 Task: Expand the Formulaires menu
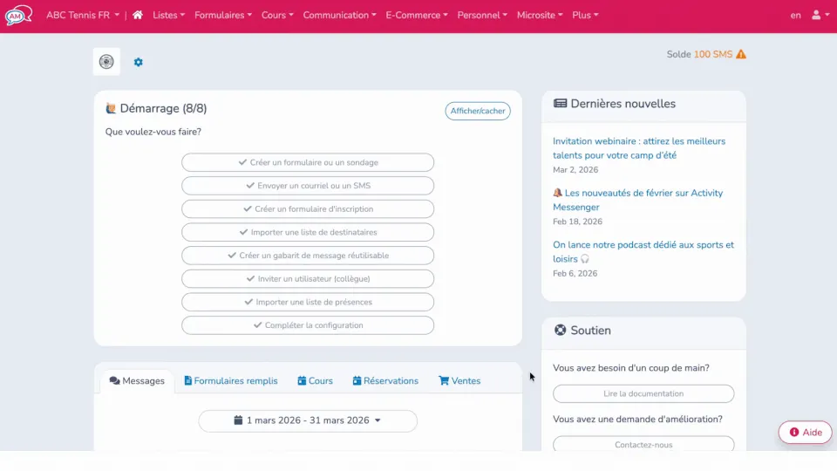[223, 15]
